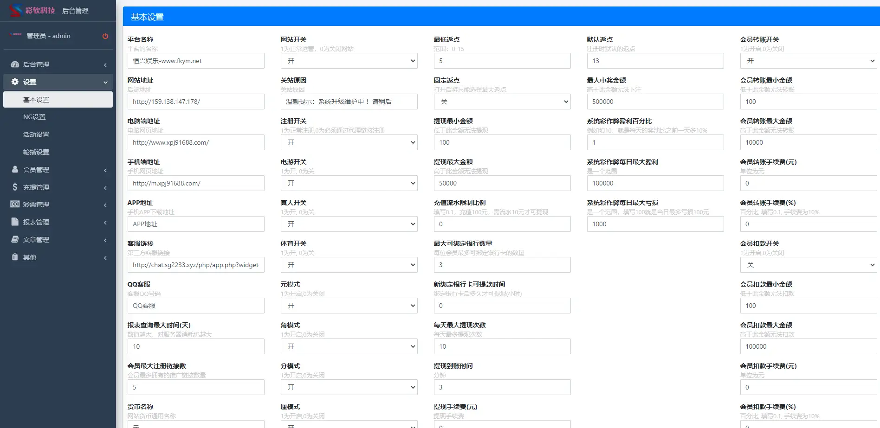Screen dimensions: 880x428
Task: Click the book icon beside 文章管理
Action: tap(15, 239)
